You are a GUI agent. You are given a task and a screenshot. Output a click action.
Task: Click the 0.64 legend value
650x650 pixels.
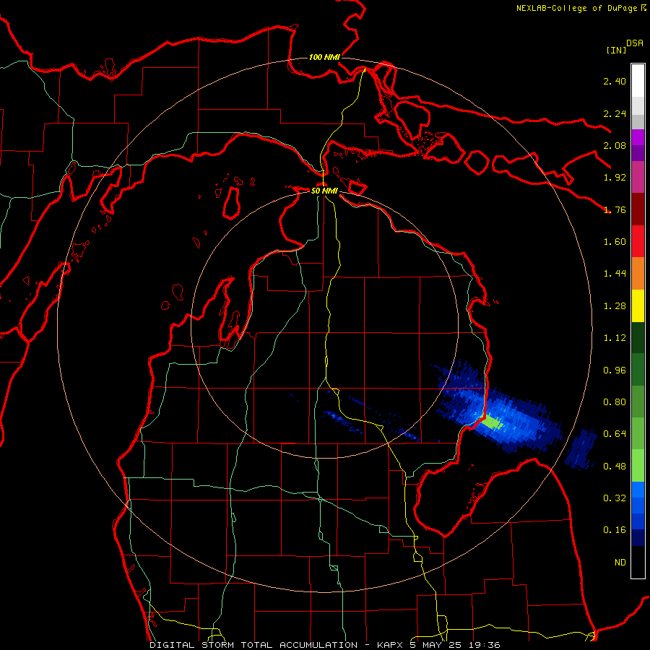[x=615, y=434]
